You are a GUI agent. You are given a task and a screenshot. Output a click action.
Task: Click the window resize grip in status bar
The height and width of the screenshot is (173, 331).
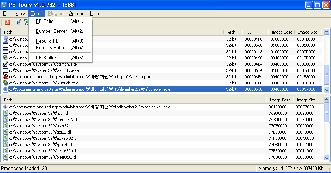pos(328,169)
